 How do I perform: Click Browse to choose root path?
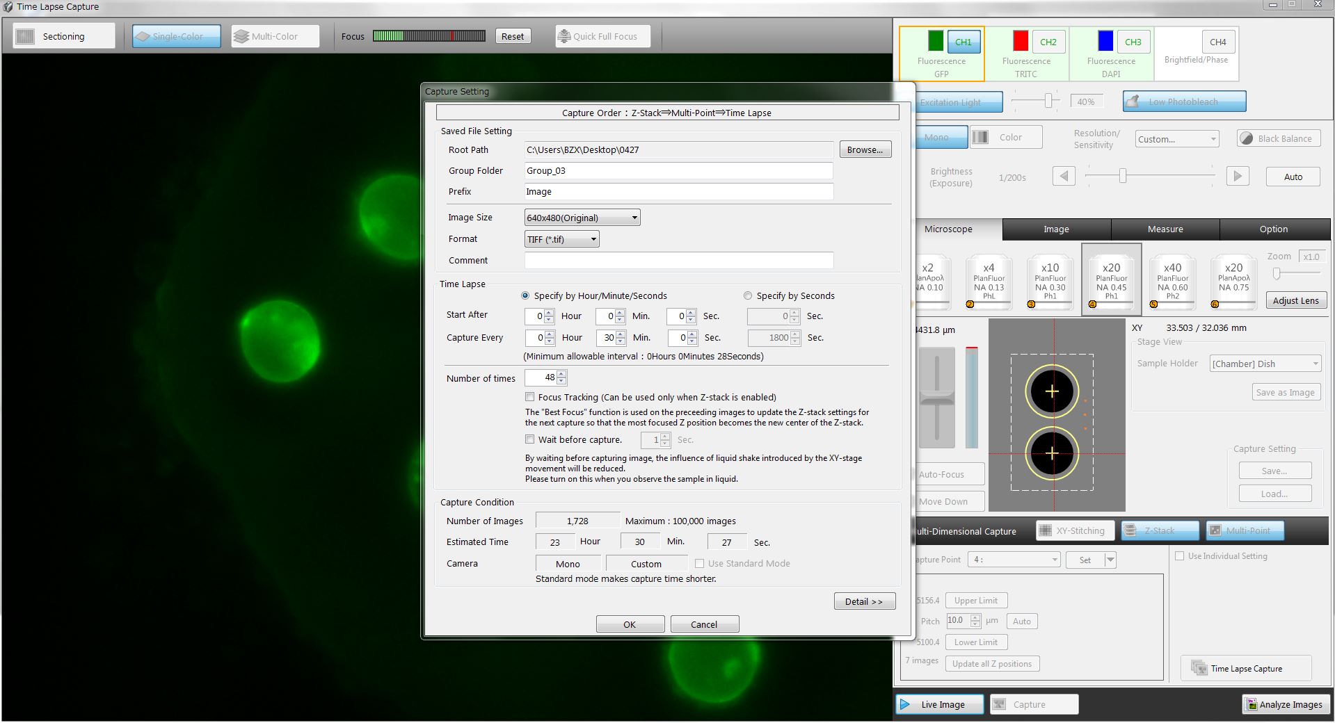click(865, 149)
